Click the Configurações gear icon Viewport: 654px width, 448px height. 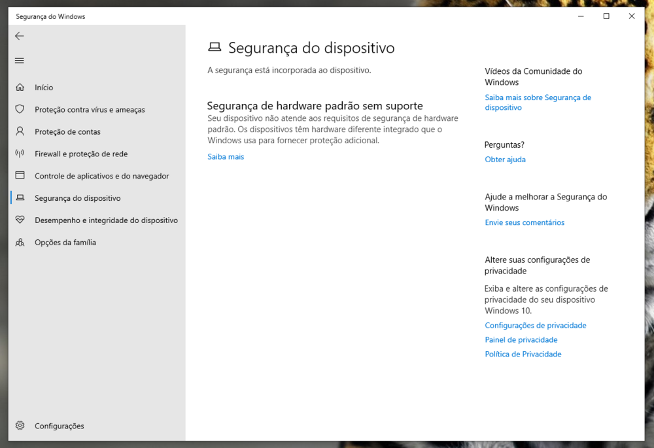(20, 426)
